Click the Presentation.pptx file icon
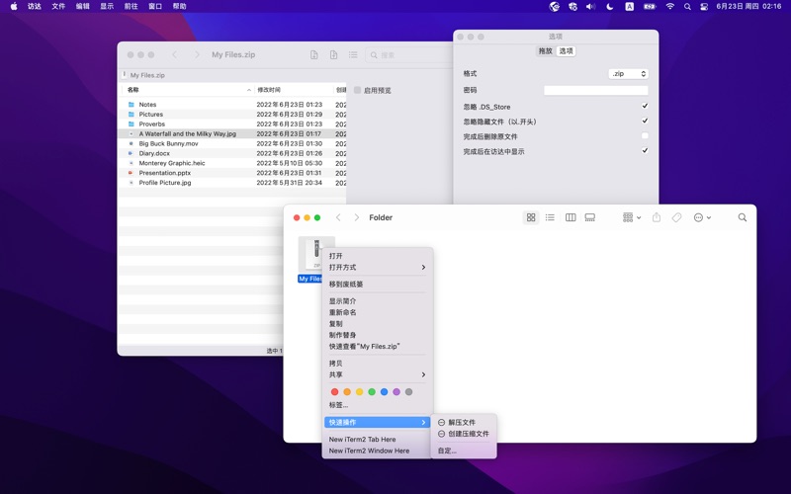Viewport: 791px width, 494px height. (x=132, y=173)
